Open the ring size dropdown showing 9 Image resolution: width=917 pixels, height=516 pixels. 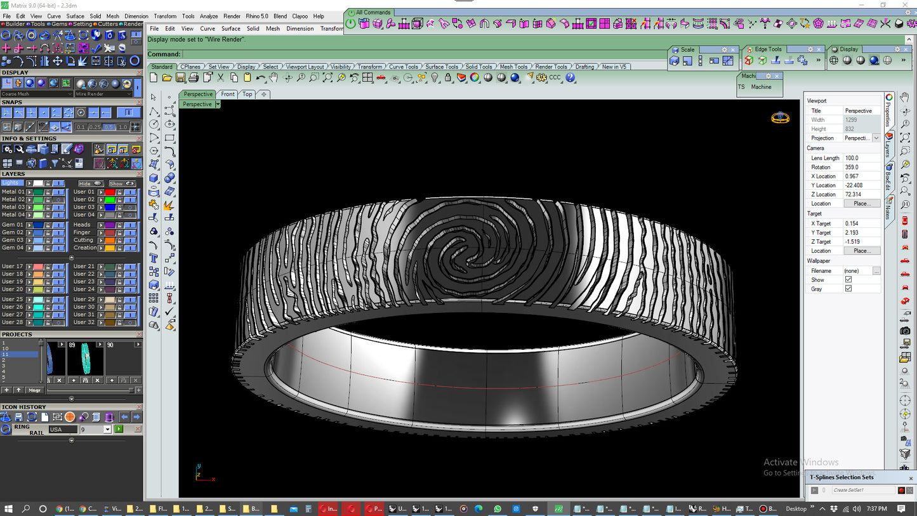(107, 430)
